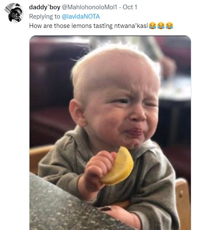Open the tweet's Oct 1 timestamp
Screen dimensions: 209x230
tap(130, 7)
